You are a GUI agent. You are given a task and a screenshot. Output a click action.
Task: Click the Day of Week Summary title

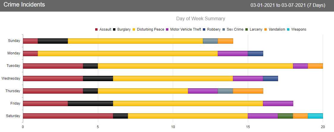[x=200, y=19]
